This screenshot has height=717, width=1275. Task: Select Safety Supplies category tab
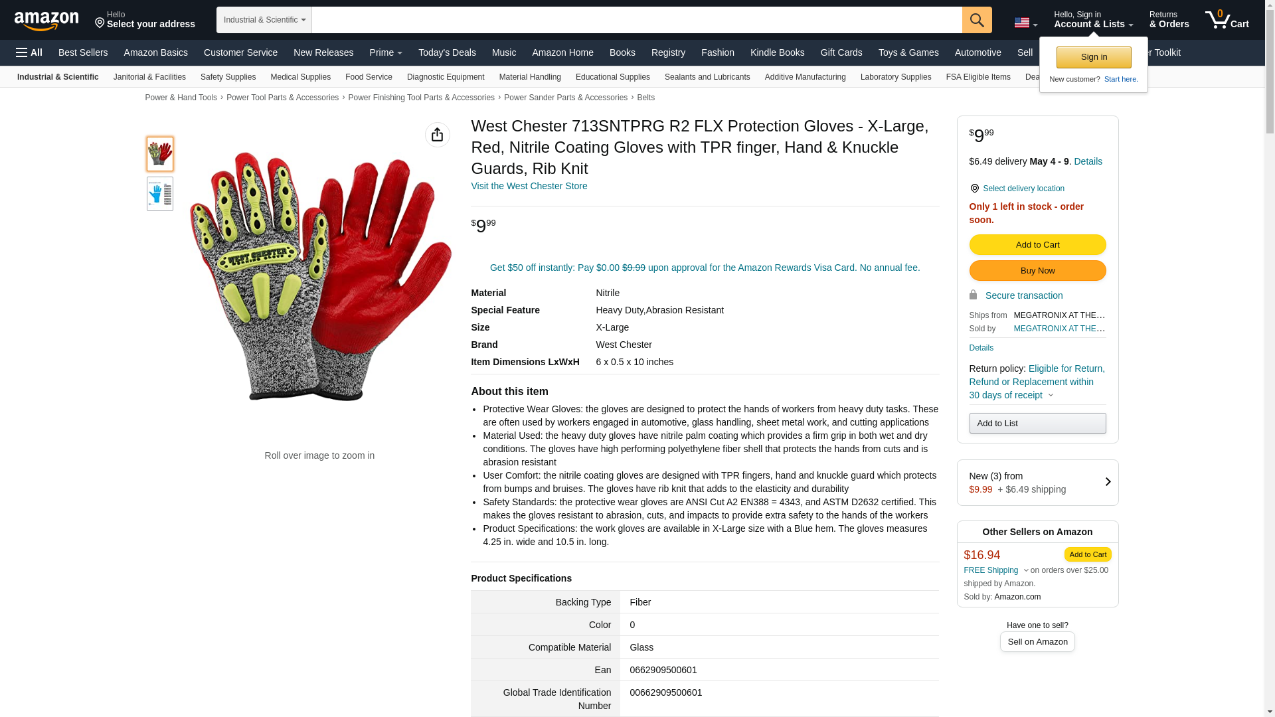click(228, 77)
